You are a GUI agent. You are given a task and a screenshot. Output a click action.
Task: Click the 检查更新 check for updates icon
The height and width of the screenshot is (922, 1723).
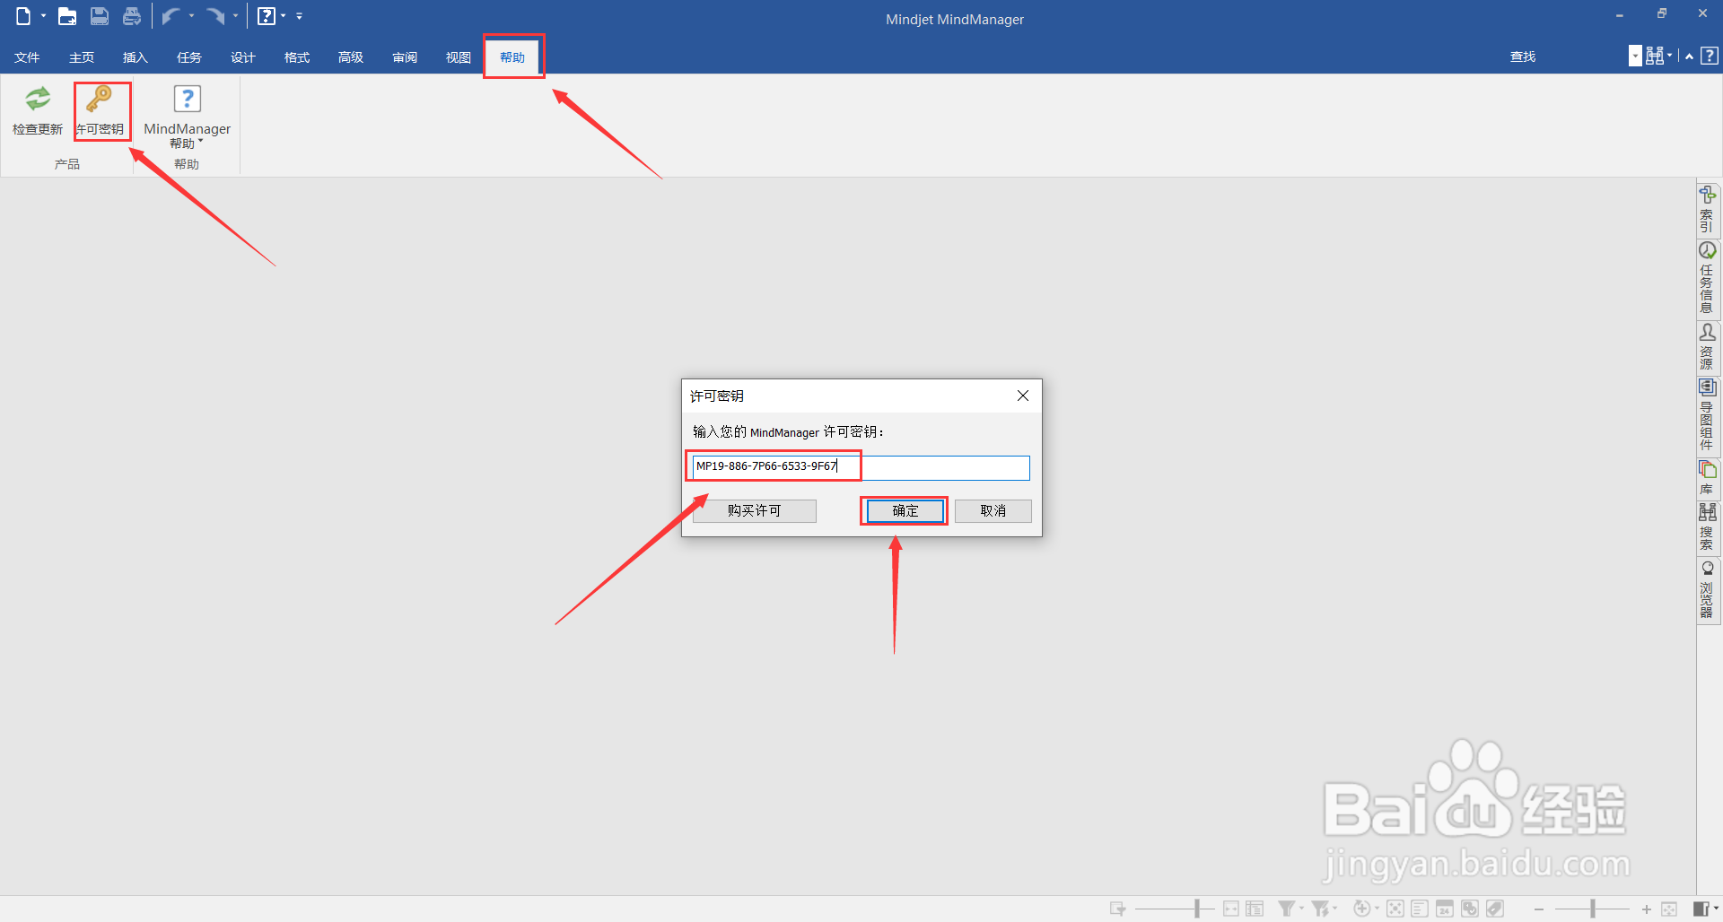pos(38,111)
